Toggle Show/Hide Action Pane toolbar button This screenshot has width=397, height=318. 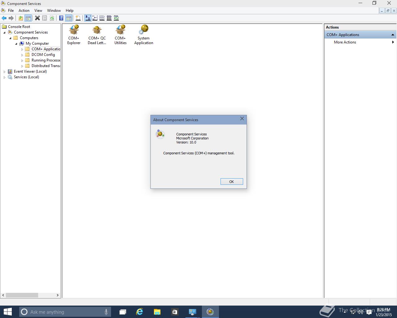(x=69, y=18)
